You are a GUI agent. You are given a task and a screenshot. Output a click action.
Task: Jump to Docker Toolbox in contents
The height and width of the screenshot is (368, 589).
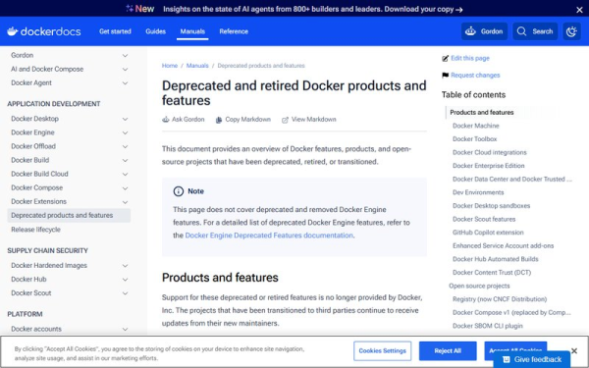(x=474, y=139)
